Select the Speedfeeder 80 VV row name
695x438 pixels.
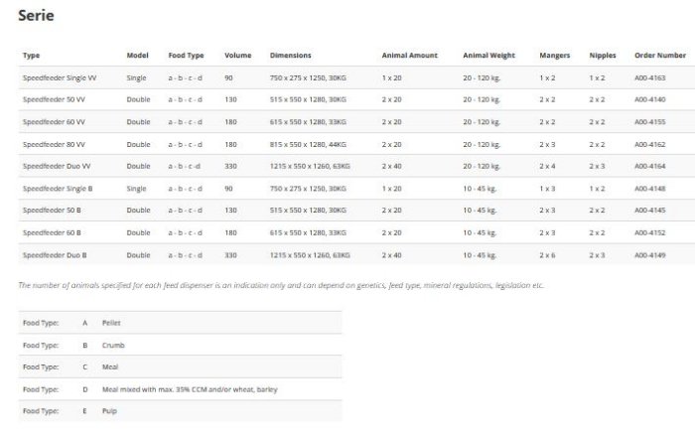55,144
